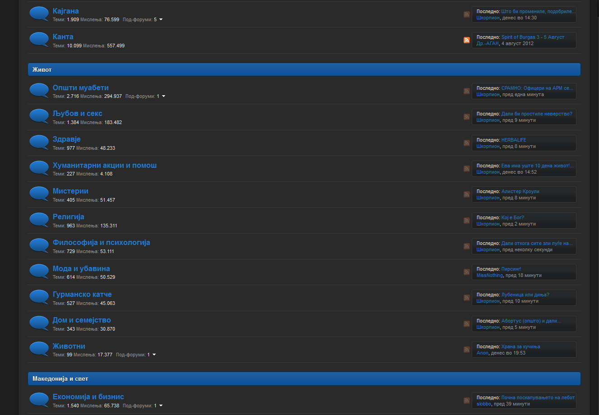
Task: Select the Македонија и свет category header
Action: coord(304,378)
